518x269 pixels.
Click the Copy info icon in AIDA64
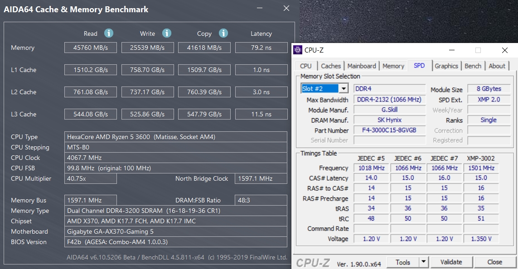(x=223, y=33)
